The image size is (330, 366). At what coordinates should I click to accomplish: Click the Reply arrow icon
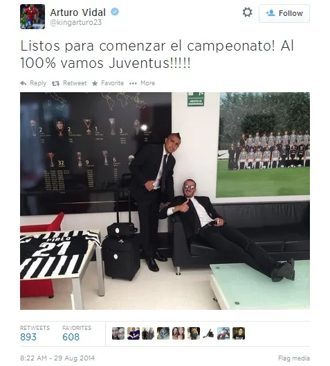coord(24,83)
